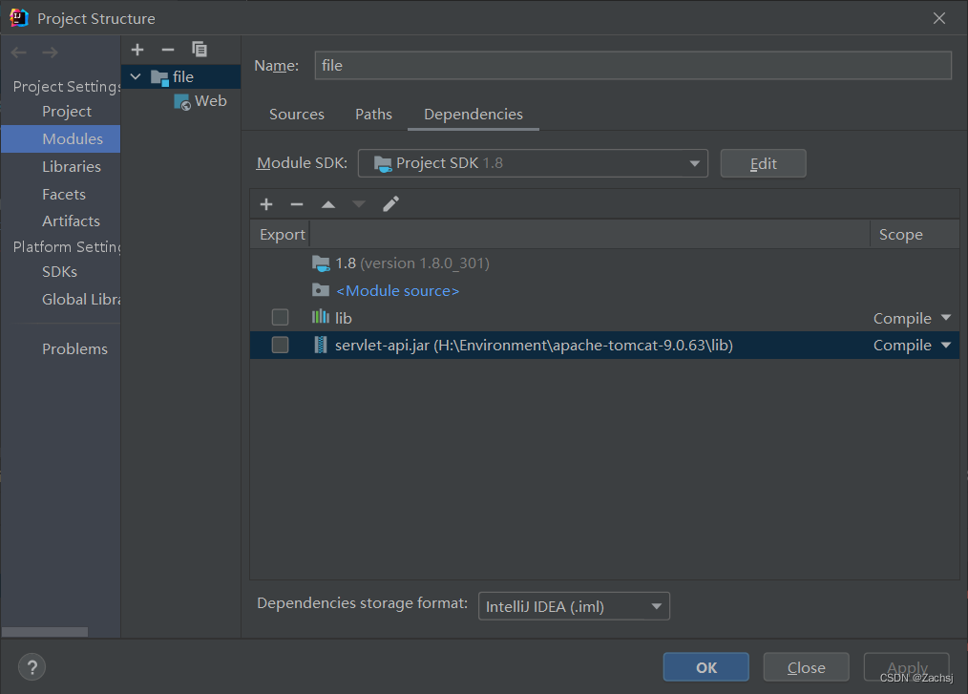Click the Close button
Screen dimensions: 968x694
[807, 667]
